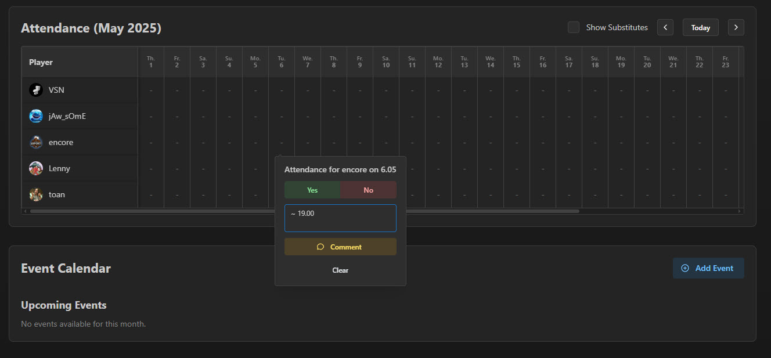Jump to the current date with Today
The width and height of the screenshot is (771, 358).
click(700, 27)
